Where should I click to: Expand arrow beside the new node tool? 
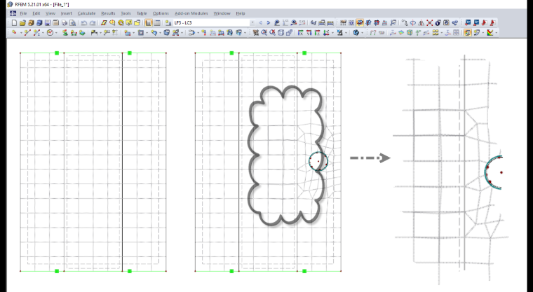[x=21, y=33]
